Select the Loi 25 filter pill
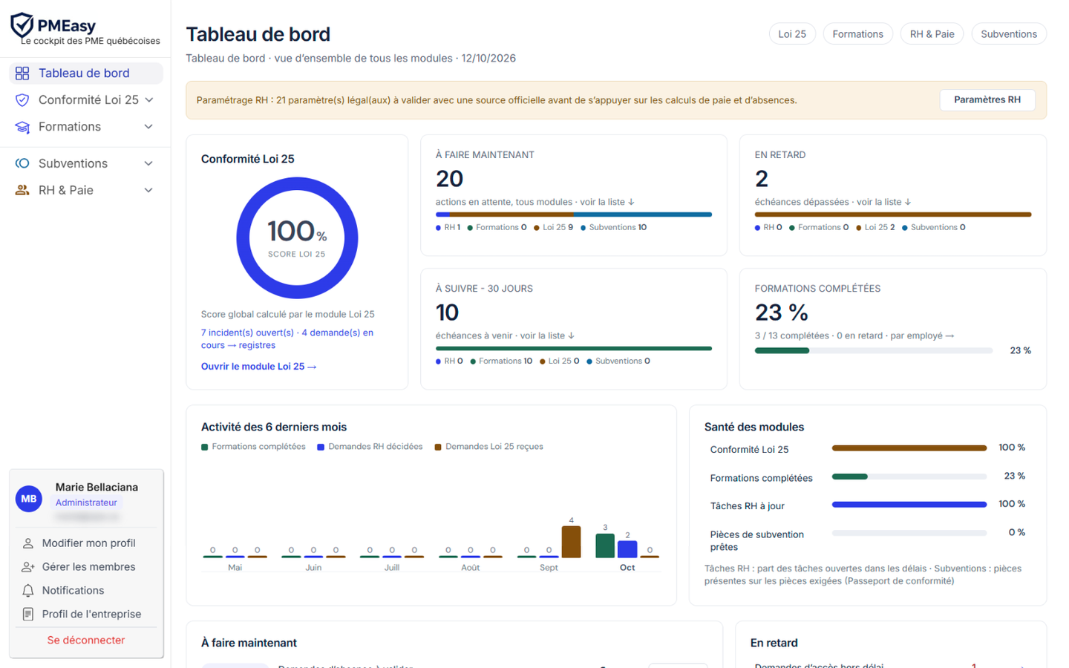 point(792,34)
